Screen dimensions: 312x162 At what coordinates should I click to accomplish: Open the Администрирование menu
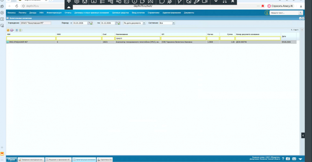tap(172, 13)
